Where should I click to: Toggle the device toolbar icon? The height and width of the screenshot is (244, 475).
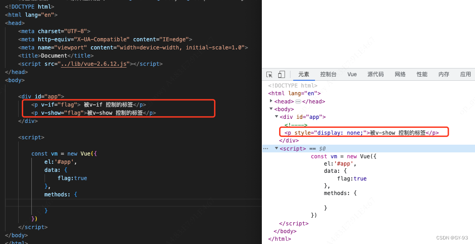point(281,74)
